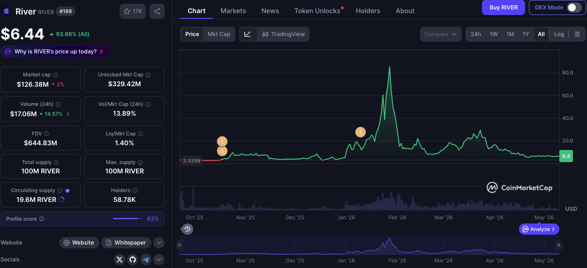Open chart settings sliders icon

click(577, 34)
